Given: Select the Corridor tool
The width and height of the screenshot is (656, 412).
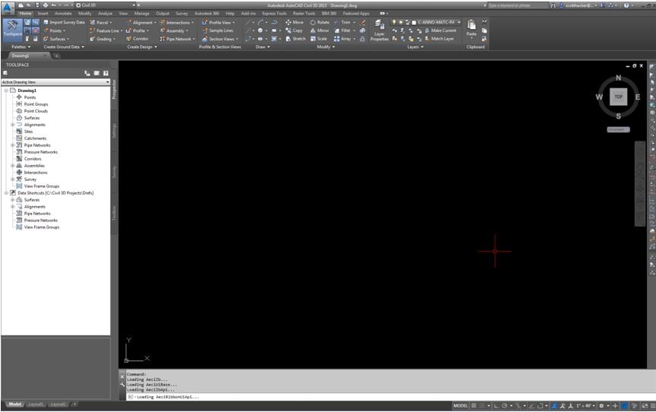Looking at the screenshot, I should tap(137, 39).
